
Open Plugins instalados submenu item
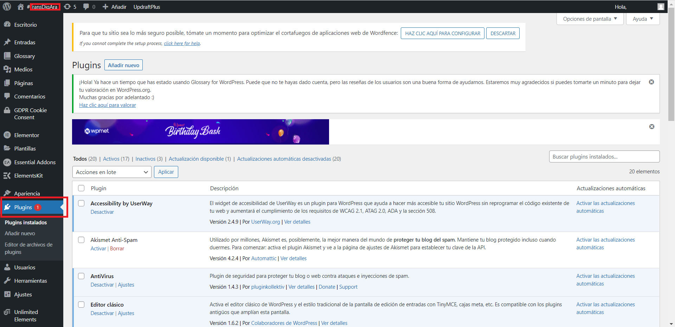coord(26,223)
